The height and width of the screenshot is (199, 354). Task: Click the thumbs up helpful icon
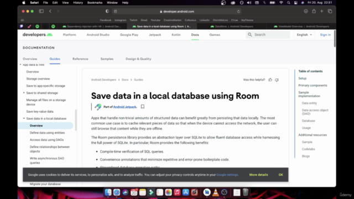tap(270, 80)
